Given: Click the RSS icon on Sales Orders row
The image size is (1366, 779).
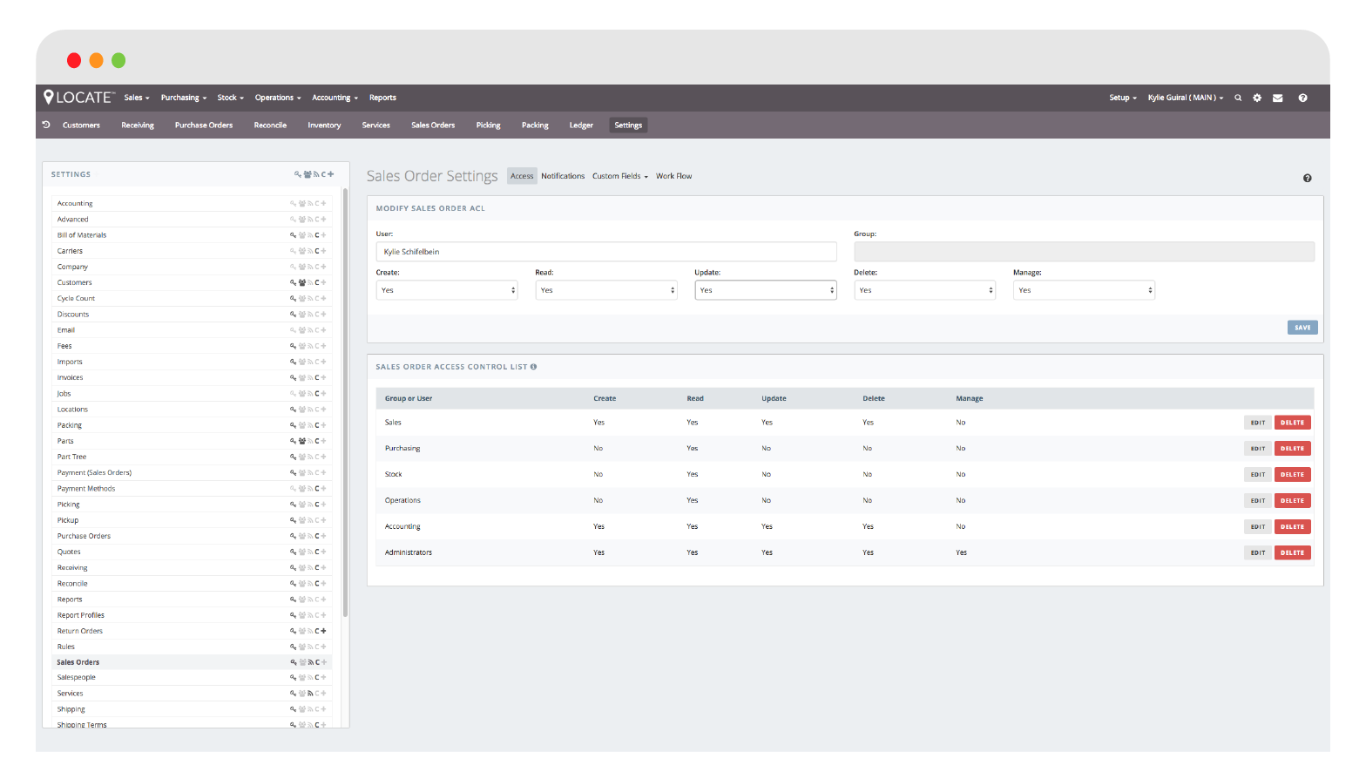Looking at the screenshot, I should [x=310, y=662].
